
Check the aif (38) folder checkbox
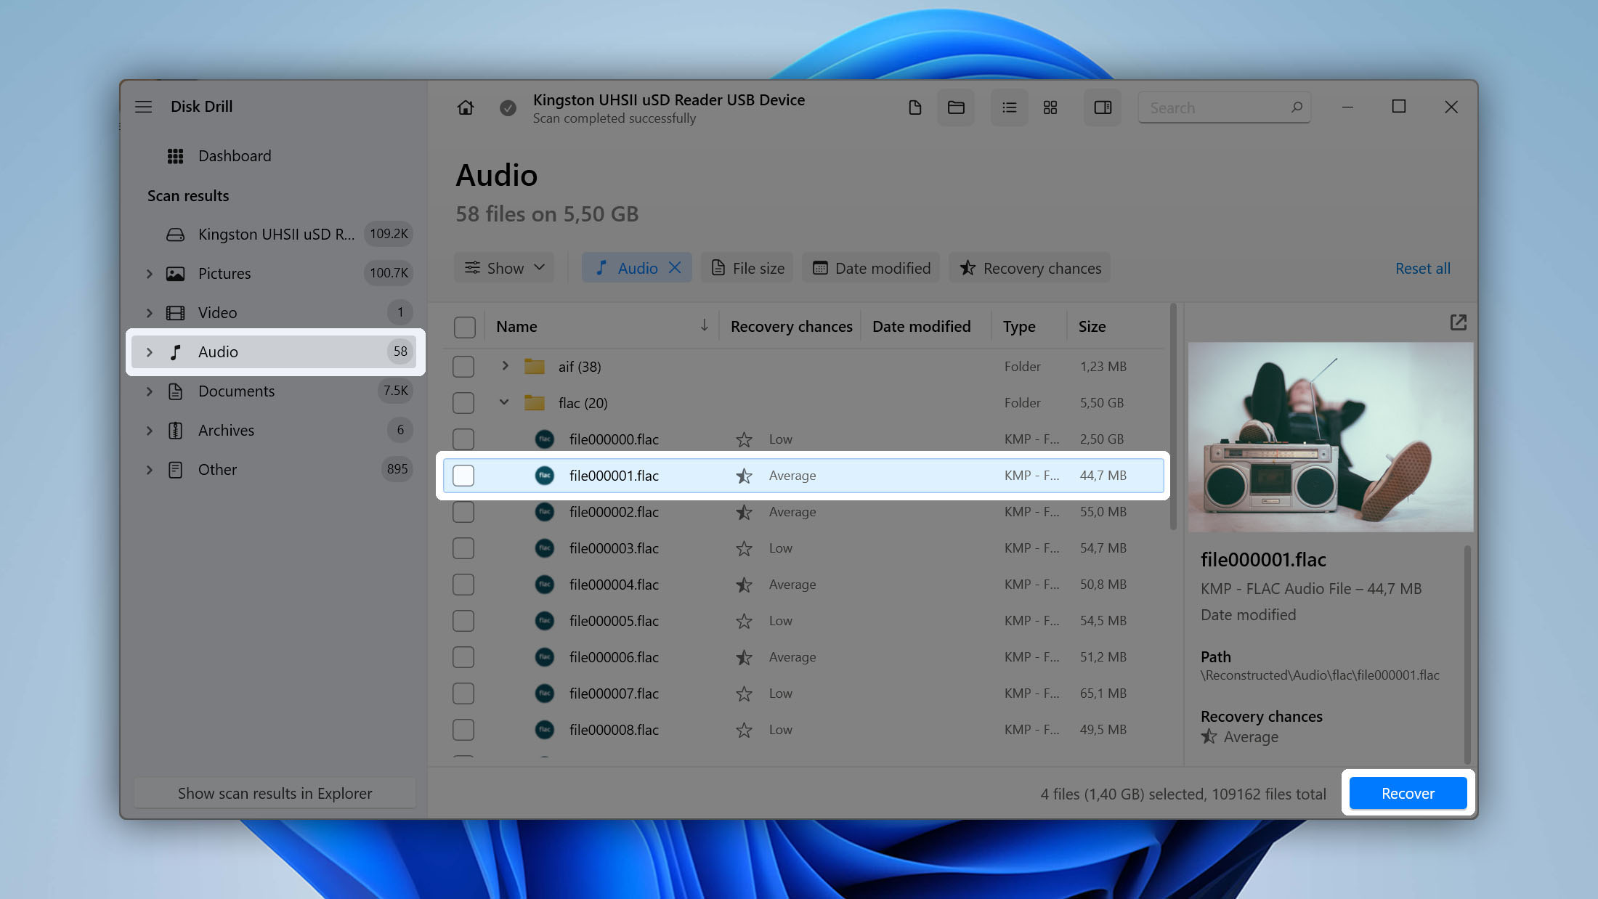coord(463,367)
